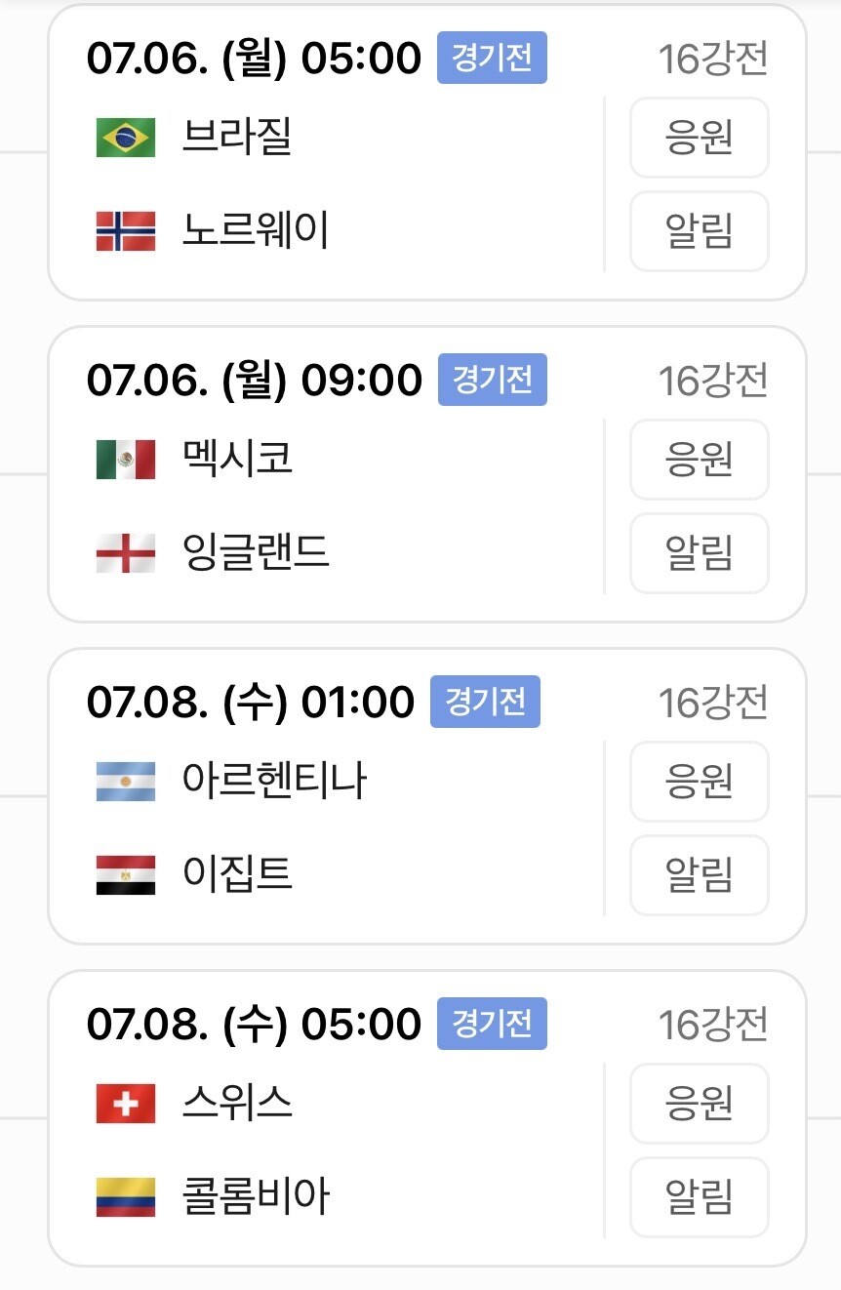841x1290 pixels.
Task: Tap the Switzerland flag icon
Action: coord(126,1104)
